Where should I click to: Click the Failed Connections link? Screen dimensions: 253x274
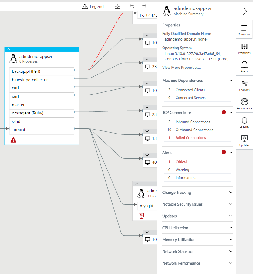[191, 137]
